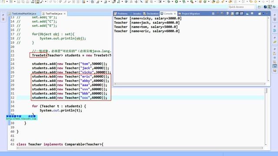The image size is (278, 156).
Task: Click the Debug bug toolbar icon
Action: point(169,2)
